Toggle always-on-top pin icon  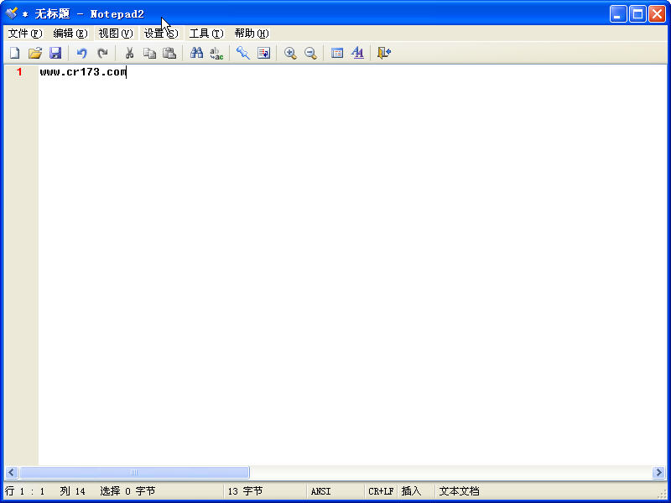[x=243, y=53]
